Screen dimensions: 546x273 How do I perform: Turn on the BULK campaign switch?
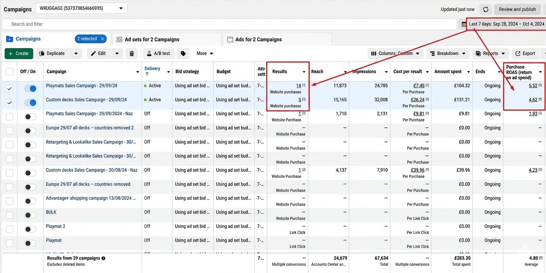click(30, 215)
